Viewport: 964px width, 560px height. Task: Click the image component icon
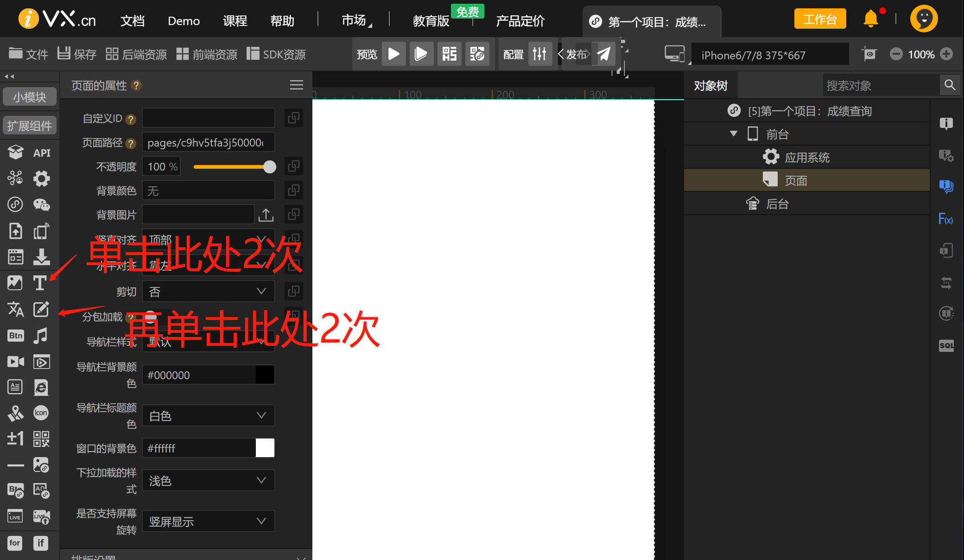[x=15, y=283]
